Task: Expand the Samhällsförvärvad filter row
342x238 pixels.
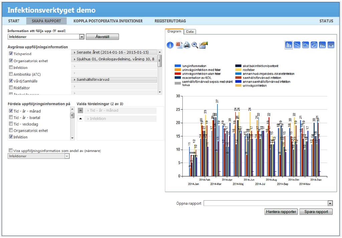Action: pos(114,80)
